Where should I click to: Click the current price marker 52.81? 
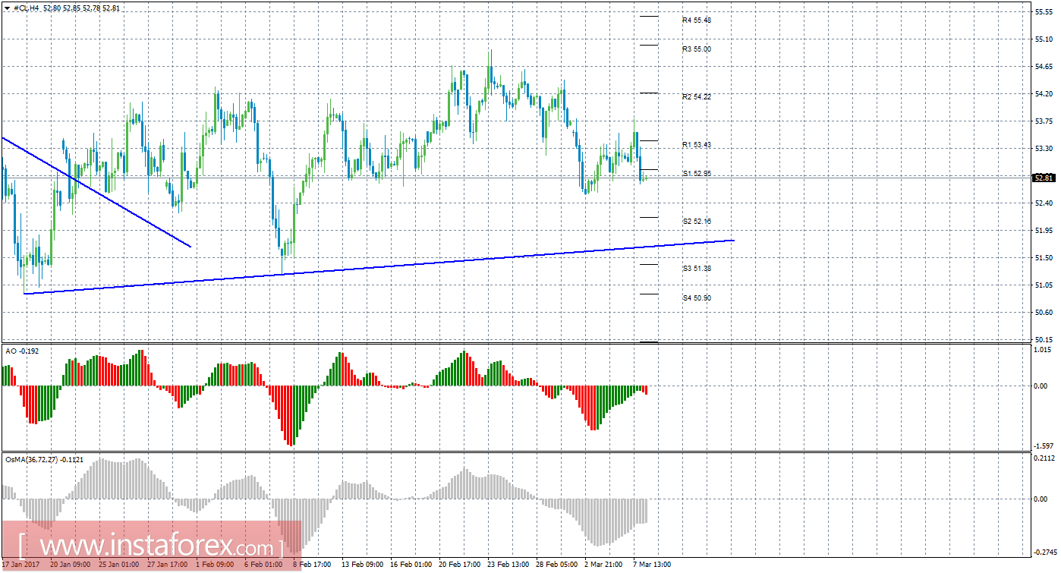click(1044, 178)
